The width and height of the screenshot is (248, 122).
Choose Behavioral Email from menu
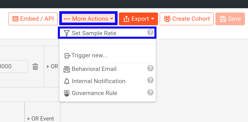click(x=94, y=69)
